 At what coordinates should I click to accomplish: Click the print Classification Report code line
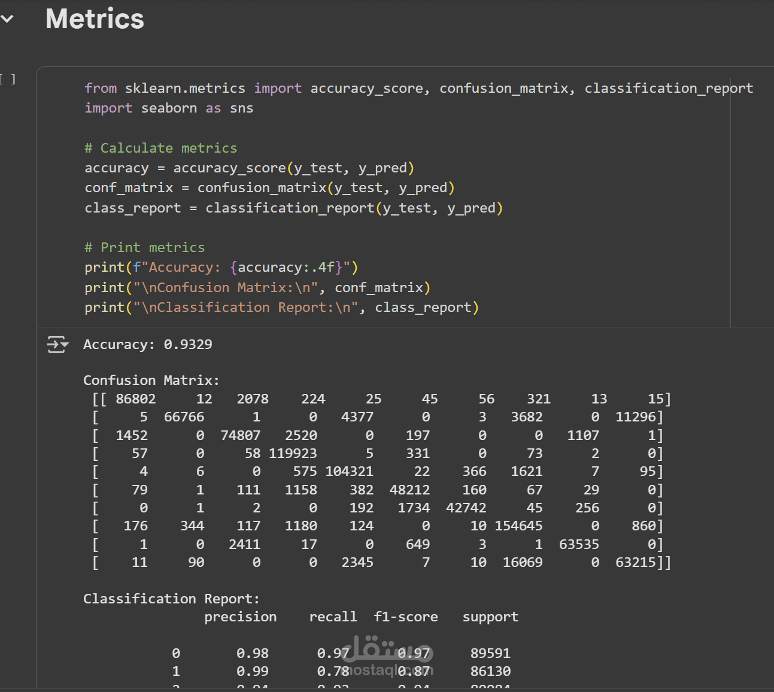[281, 308]
